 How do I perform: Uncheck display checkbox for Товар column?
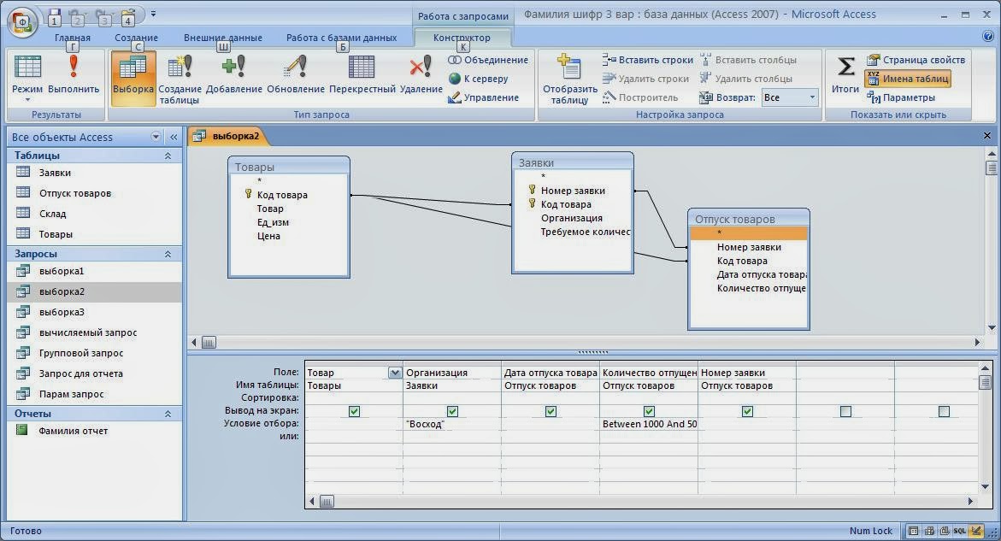tap(354, 411)
